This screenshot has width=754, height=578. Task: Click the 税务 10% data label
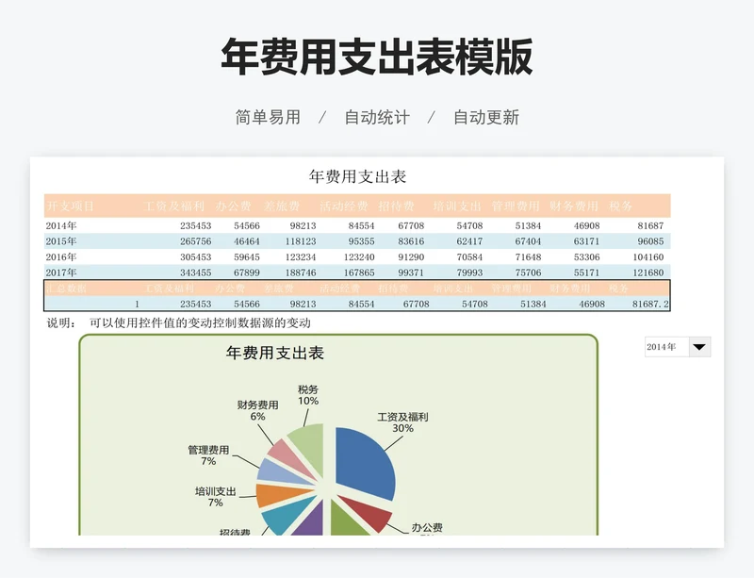(308, 395)
